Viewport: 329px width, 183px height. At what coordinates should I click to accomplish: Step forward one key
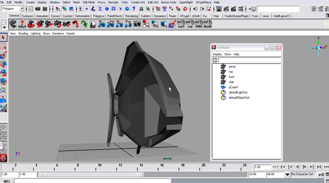312,167
